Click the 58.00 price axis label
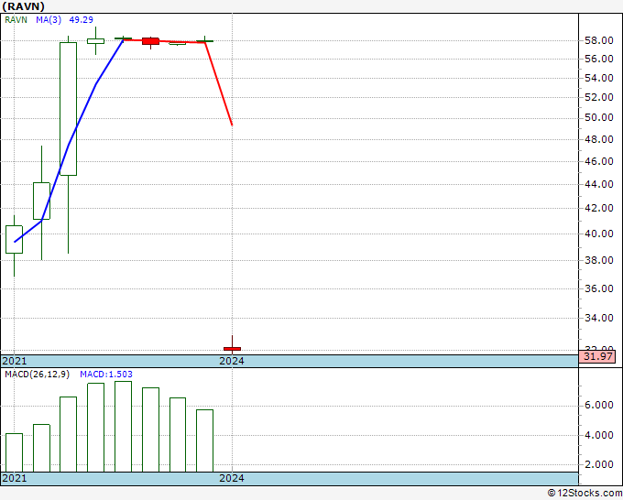The width and height of the screenshot is (623, 500). pos(599,40)
